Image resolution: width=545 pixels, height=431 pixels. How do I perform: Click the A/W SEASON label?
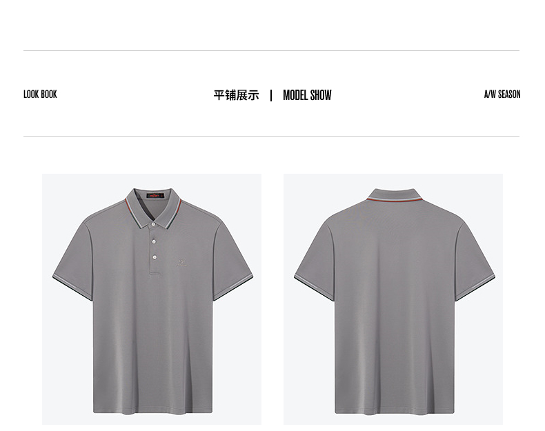coord(502,94)
